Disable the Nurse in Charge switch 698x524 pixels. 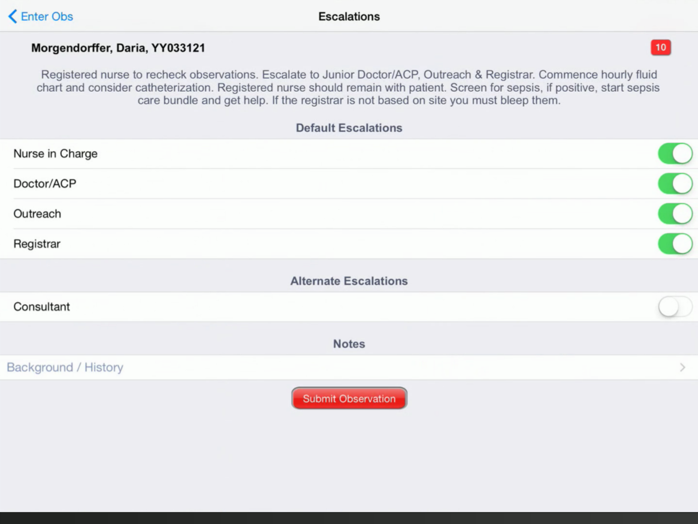675,153
